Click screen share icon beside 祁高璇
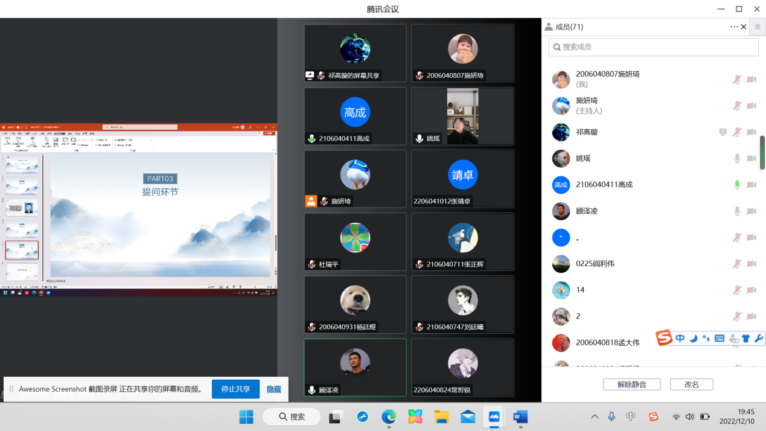 [x=723, y=132]
